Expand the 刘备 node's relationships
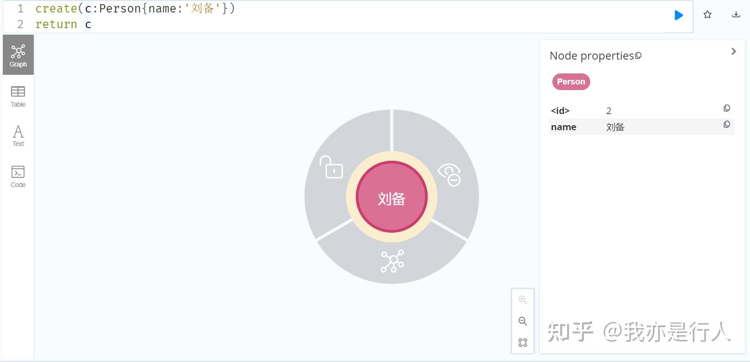The image size is (750, 362). pyautogui.click(x=392, y=261)
